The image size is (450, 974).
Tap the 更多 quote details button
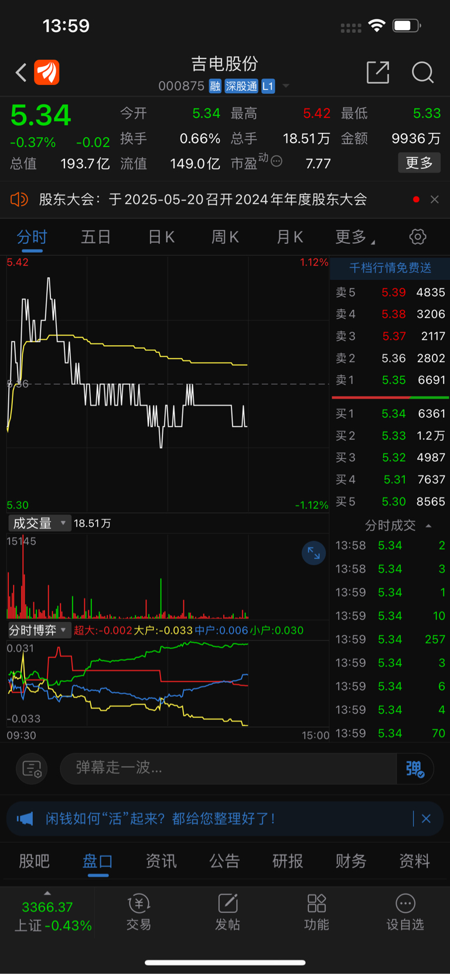click(420, 163)
